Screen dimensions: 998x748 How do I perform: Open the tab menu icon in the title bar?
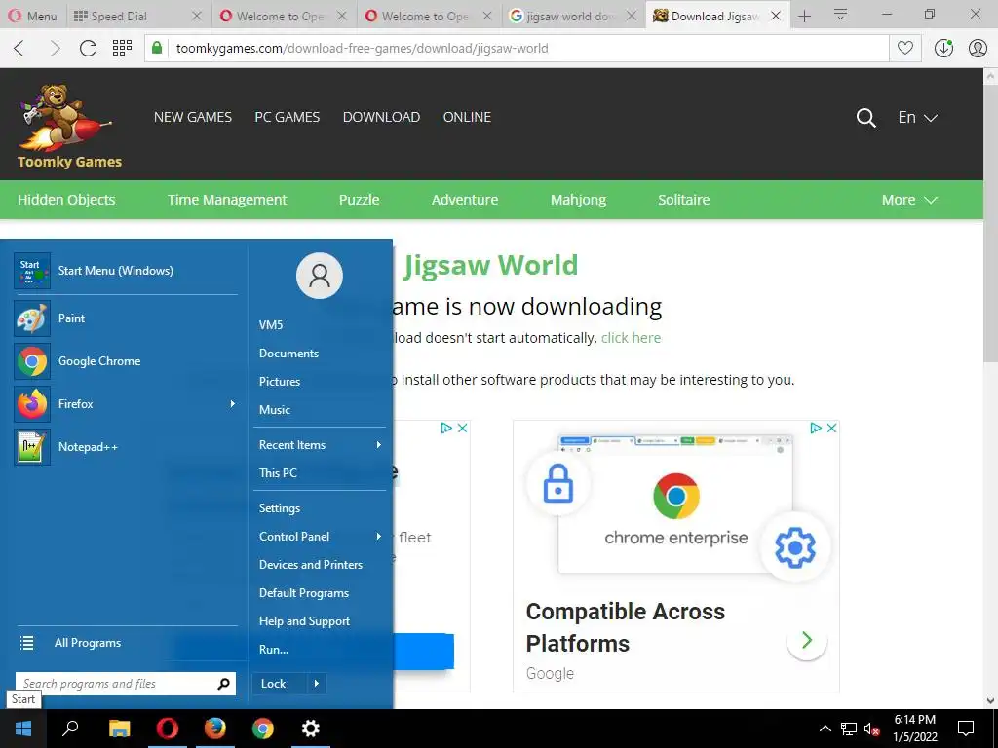840,14
